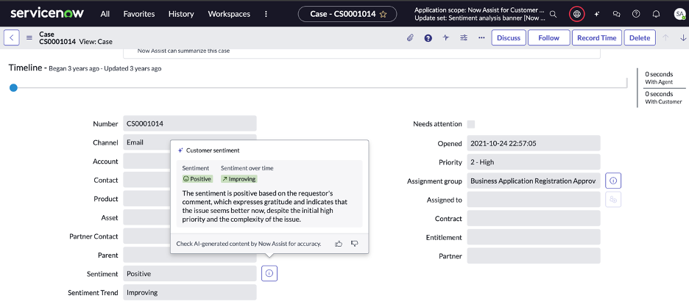Click the '0 seconds With Agent' text
The width and height of the screenshot is (689, 301).
659,78
